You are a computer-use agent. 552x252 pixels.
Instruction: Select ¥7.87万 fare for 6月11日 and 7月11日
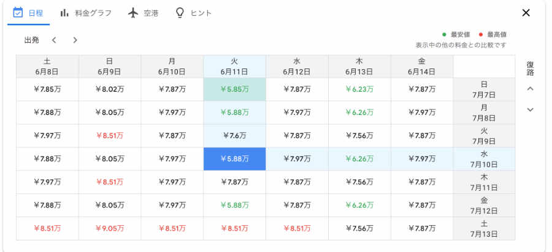234,182
